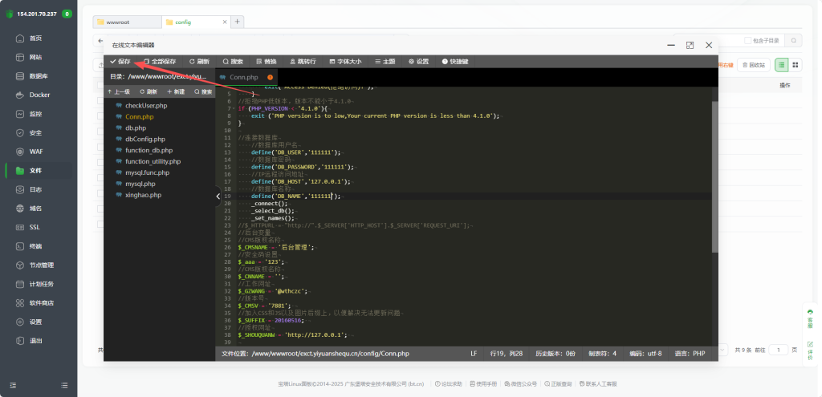Open dbConfig.php in the file tree

pos(142,139)
